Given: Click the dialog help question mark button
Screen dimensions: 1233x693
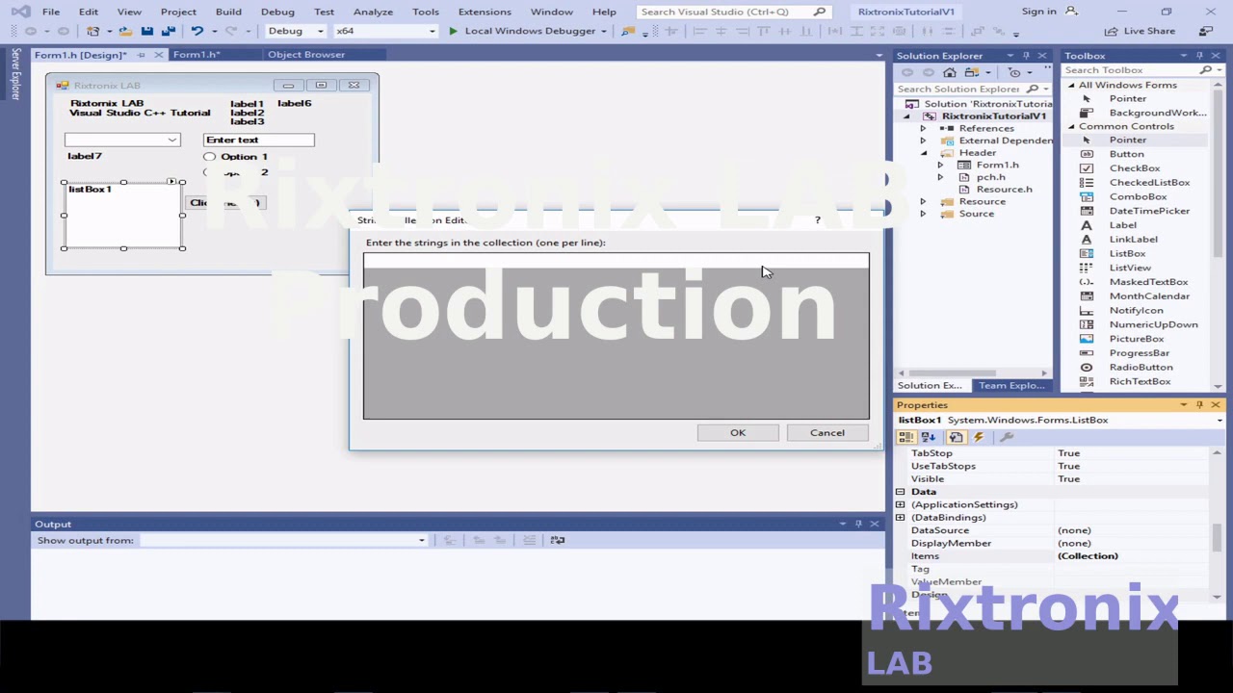Looking at the screenshot, I should [818, 220].
